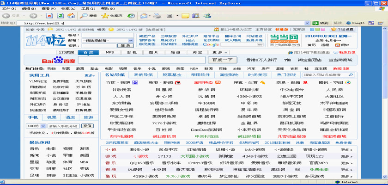
Task: Click the 登录 login button
Action: click(126, 46)
